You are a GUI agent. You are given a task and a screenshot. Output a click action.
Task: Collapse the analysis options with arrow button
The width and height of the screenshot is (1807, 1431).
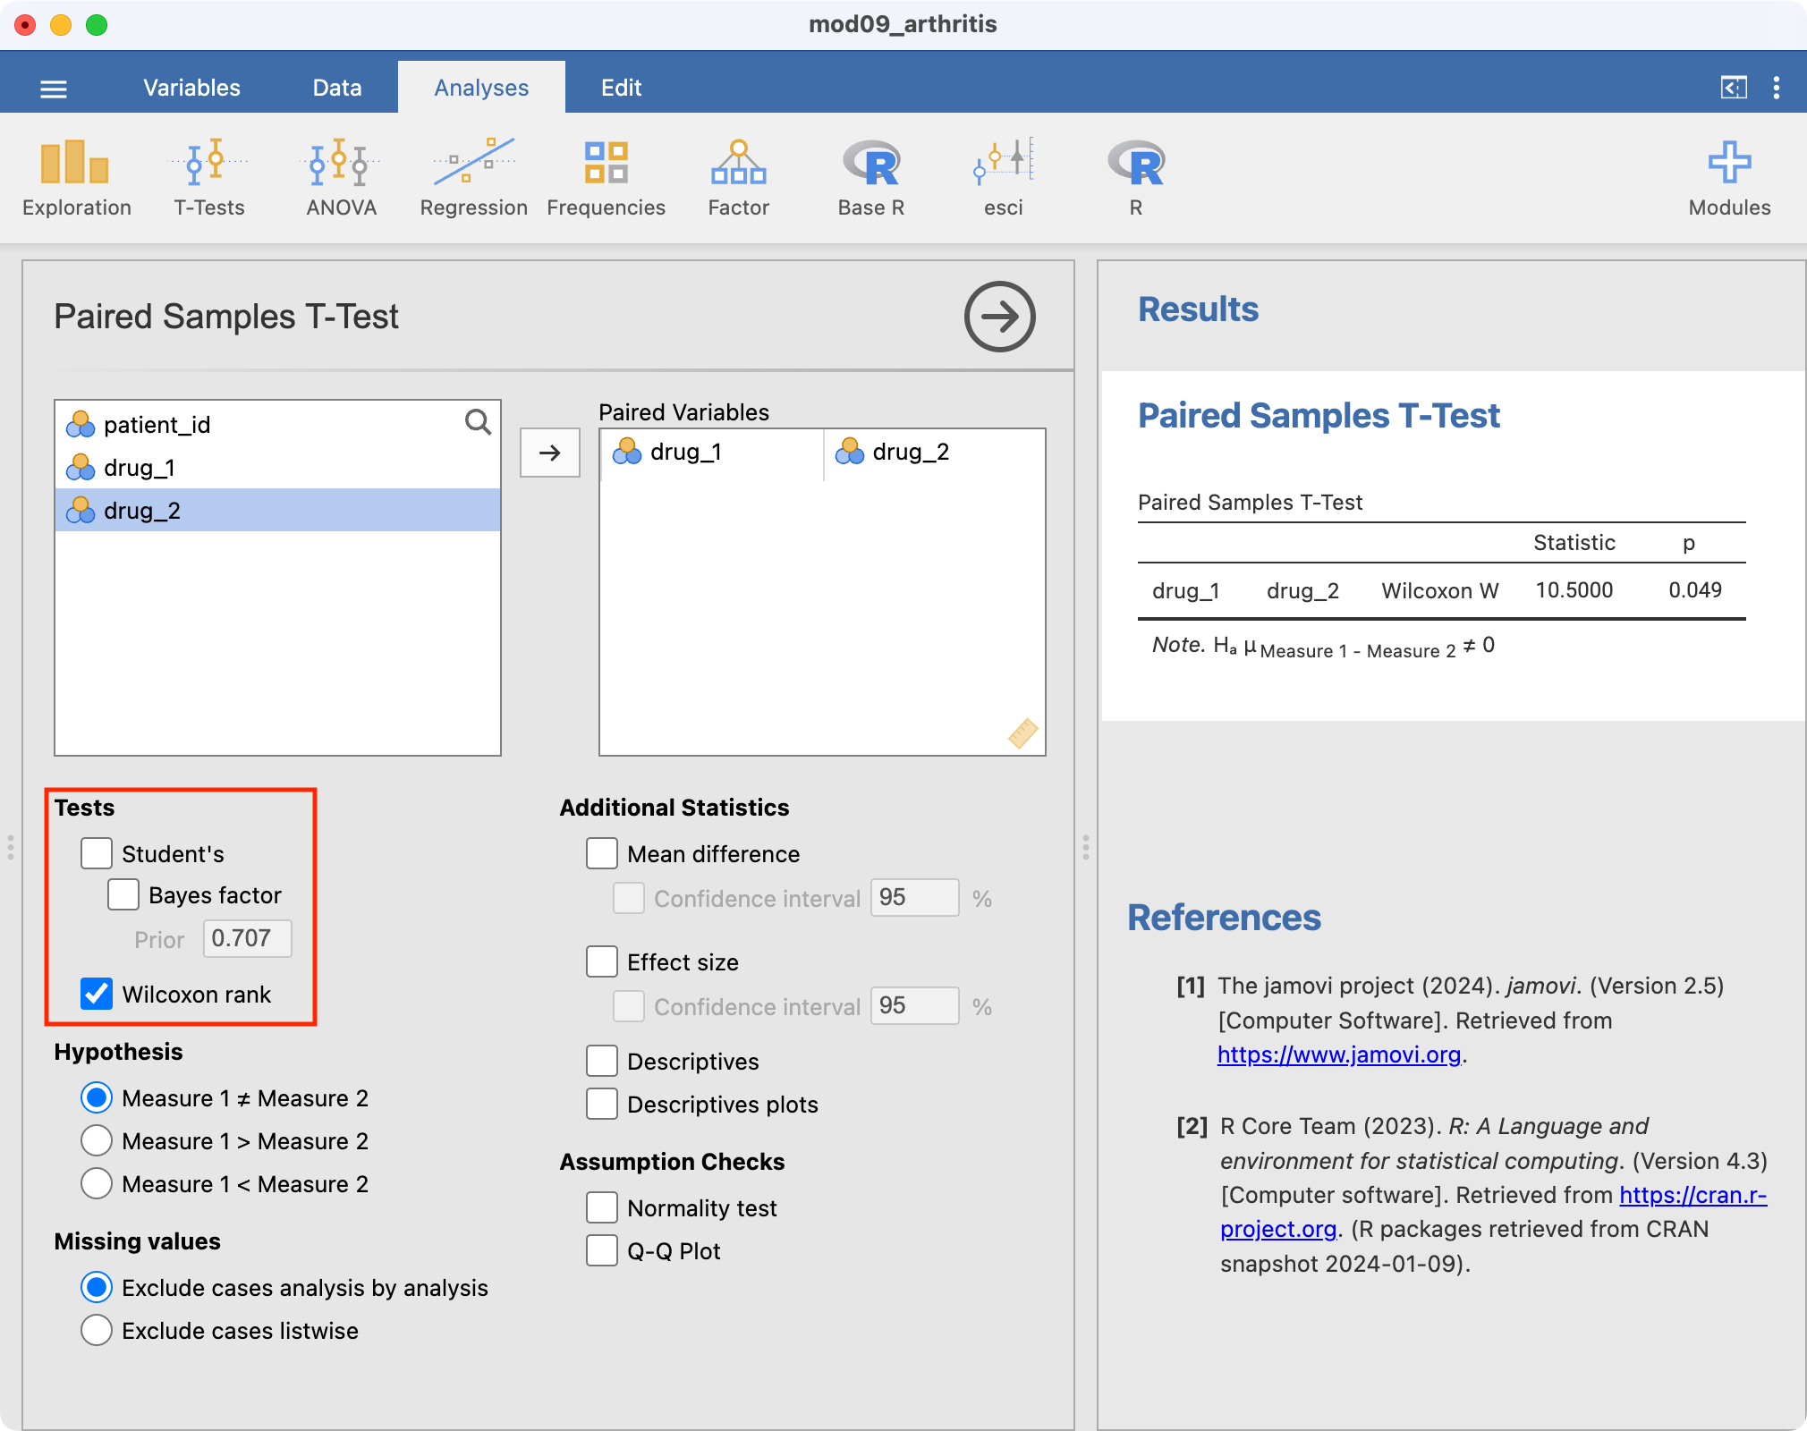999,317
